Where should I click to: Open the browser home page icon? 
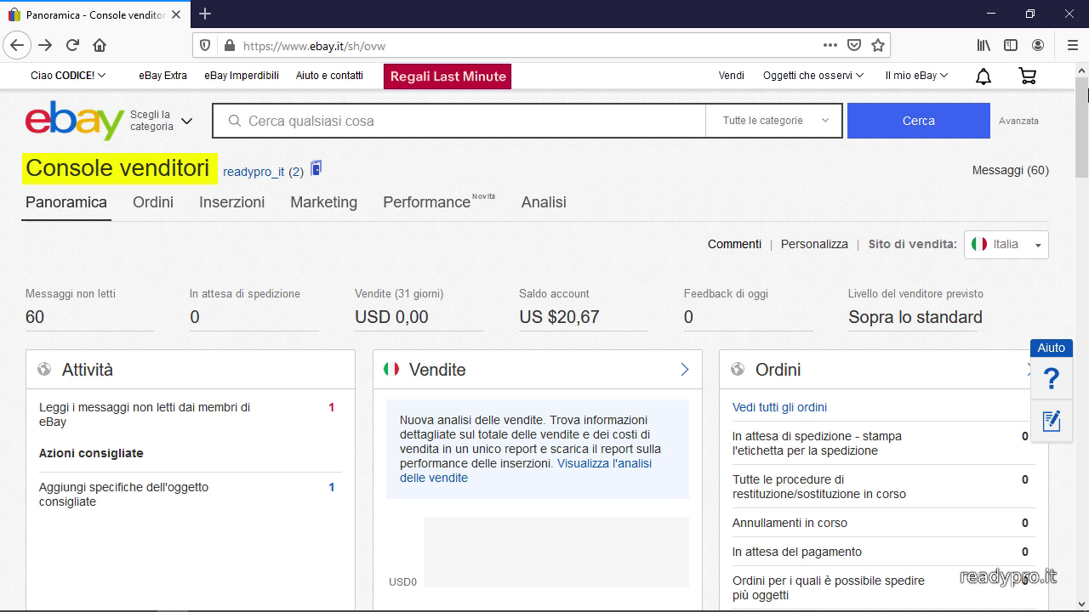pyautogui.click(x=100, y=45)
